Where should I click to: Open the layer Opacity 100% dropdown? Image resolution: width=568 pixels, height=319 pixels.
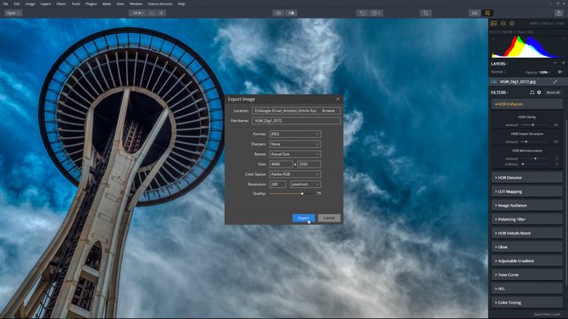544,72
